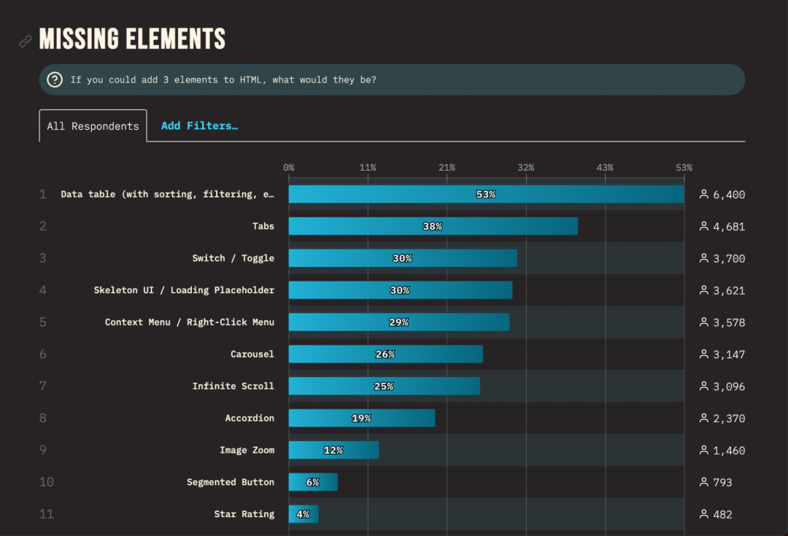The height and width of the screenshot is (536, 788).
Task: Click the Switch / Toggle bar
Action: click(403, 258)
